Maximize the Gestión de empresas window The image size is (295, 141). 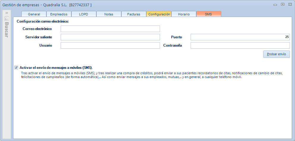282,4
